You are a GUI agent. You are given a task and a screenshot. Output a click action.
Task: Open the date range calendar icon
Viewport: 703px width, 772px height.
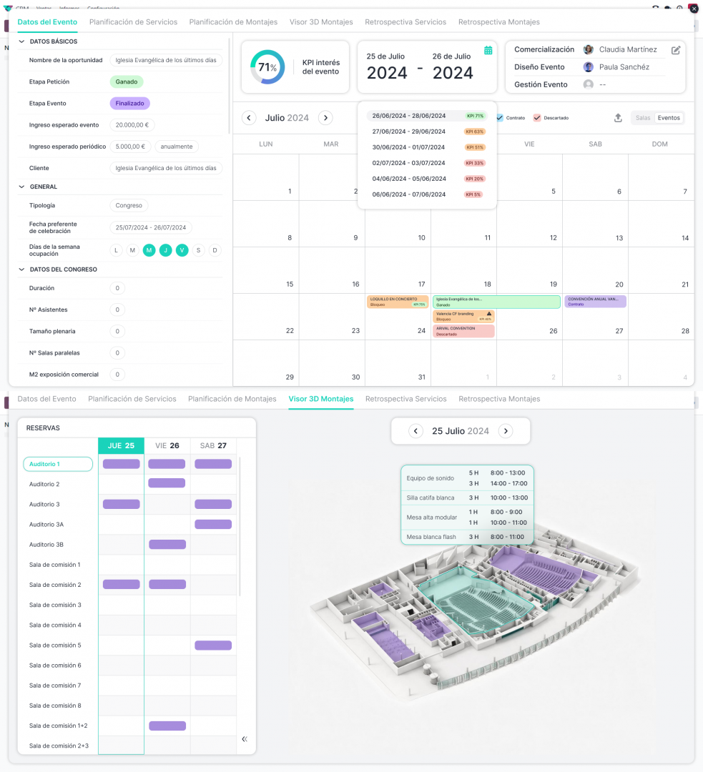click(x=488, y=51)
